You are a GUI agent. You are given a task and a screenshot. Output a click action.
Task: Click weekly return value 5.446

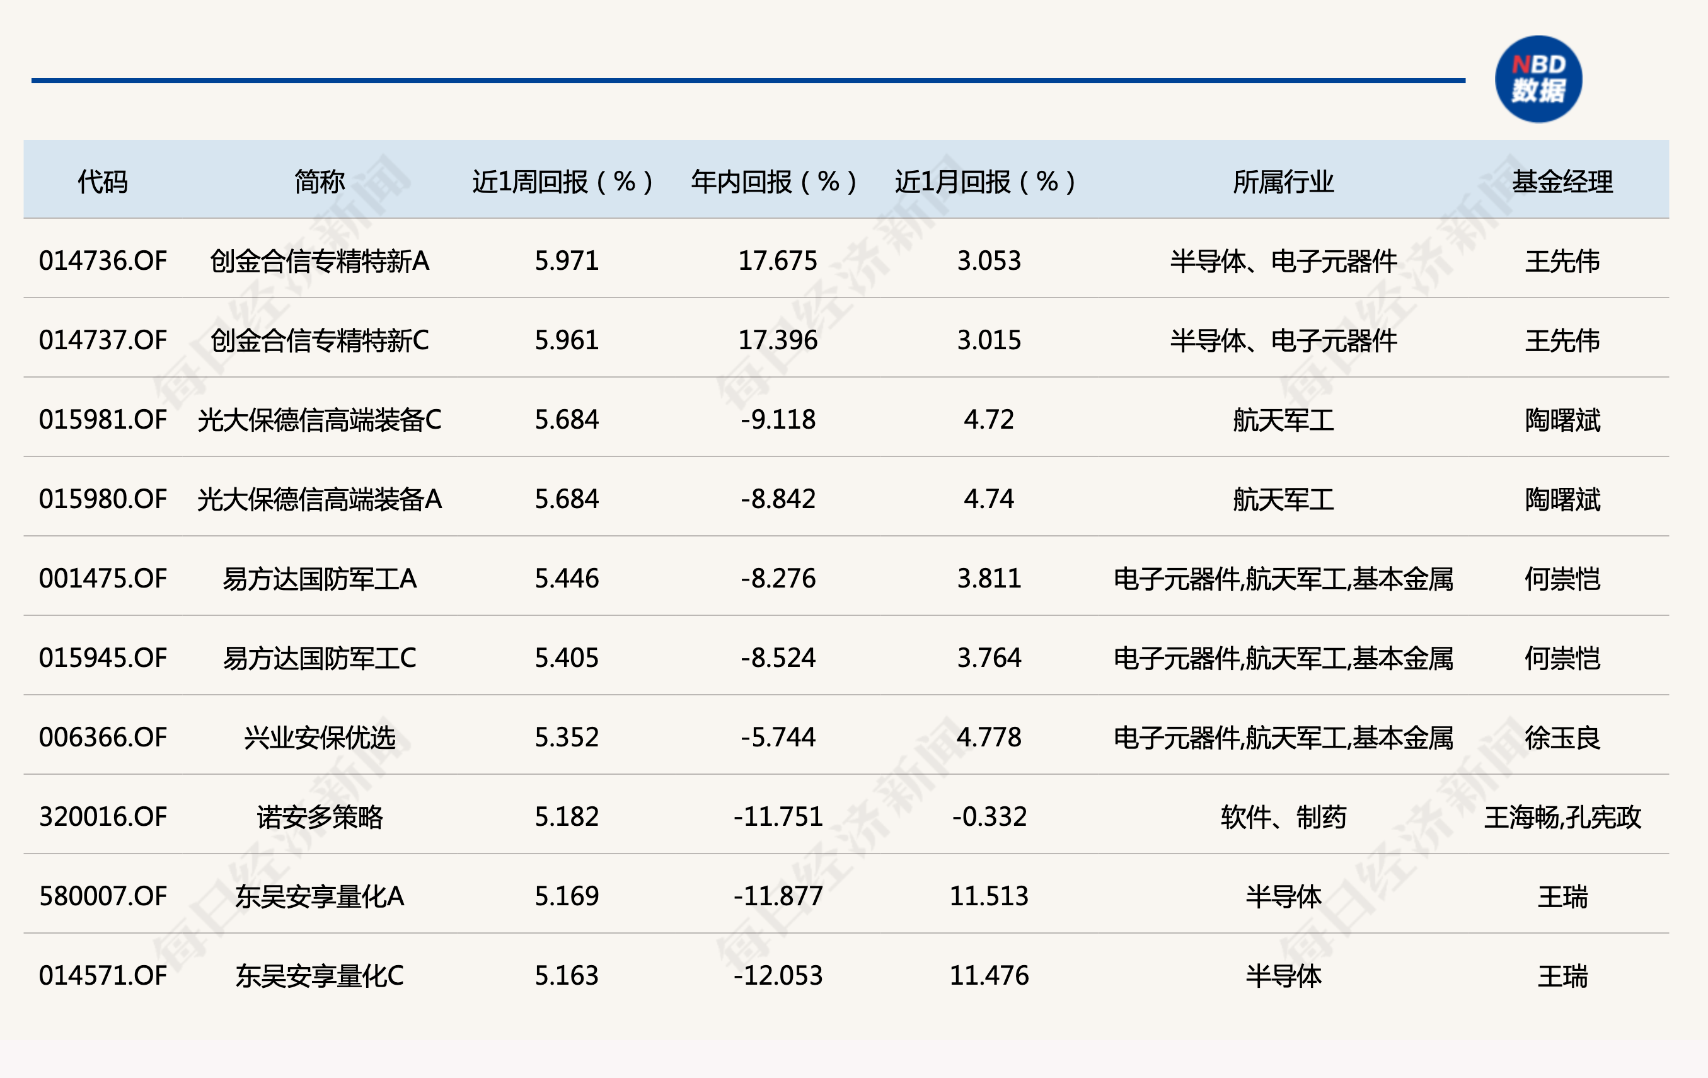pyautogui.click(x=567, y=578)
